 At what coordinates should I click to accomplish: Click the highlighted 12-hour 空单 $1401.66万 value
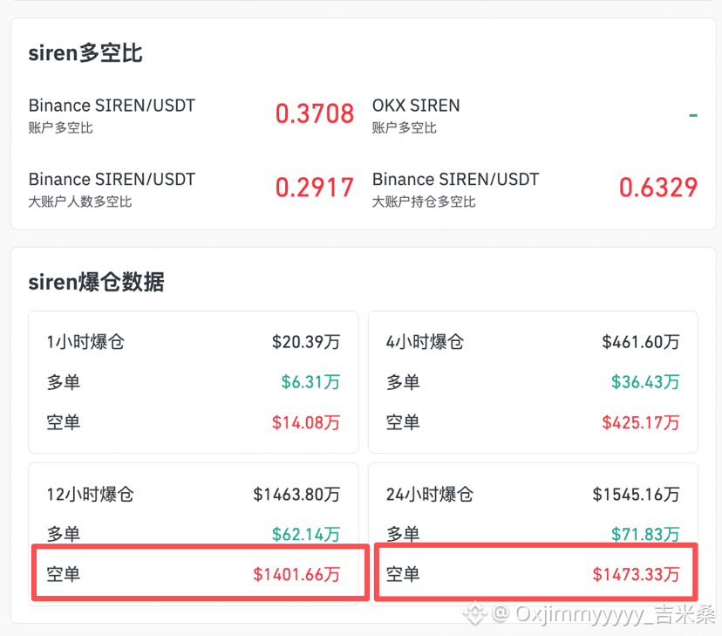pyautogui.click(x=296, y=574)
